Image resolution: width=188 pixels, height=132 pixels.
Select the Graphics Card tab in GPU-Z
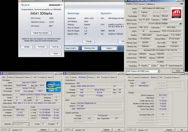131,4
